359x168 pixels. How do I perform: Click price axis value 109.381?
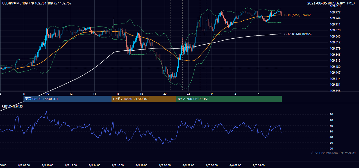coord(335,85)
